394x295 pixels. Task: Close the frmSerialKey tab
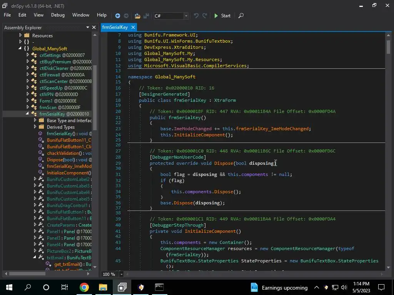133,27
